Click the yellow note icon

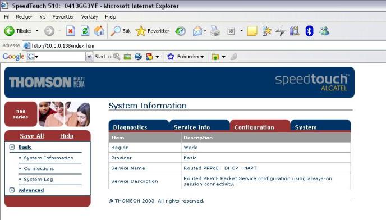click(252, 31)
